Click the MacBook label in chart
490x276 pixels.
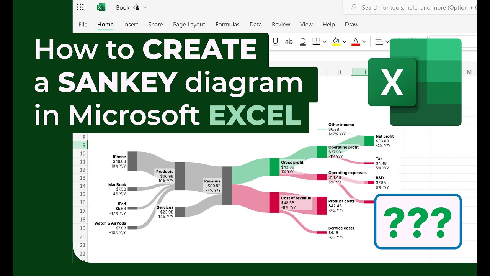point(117,185)
